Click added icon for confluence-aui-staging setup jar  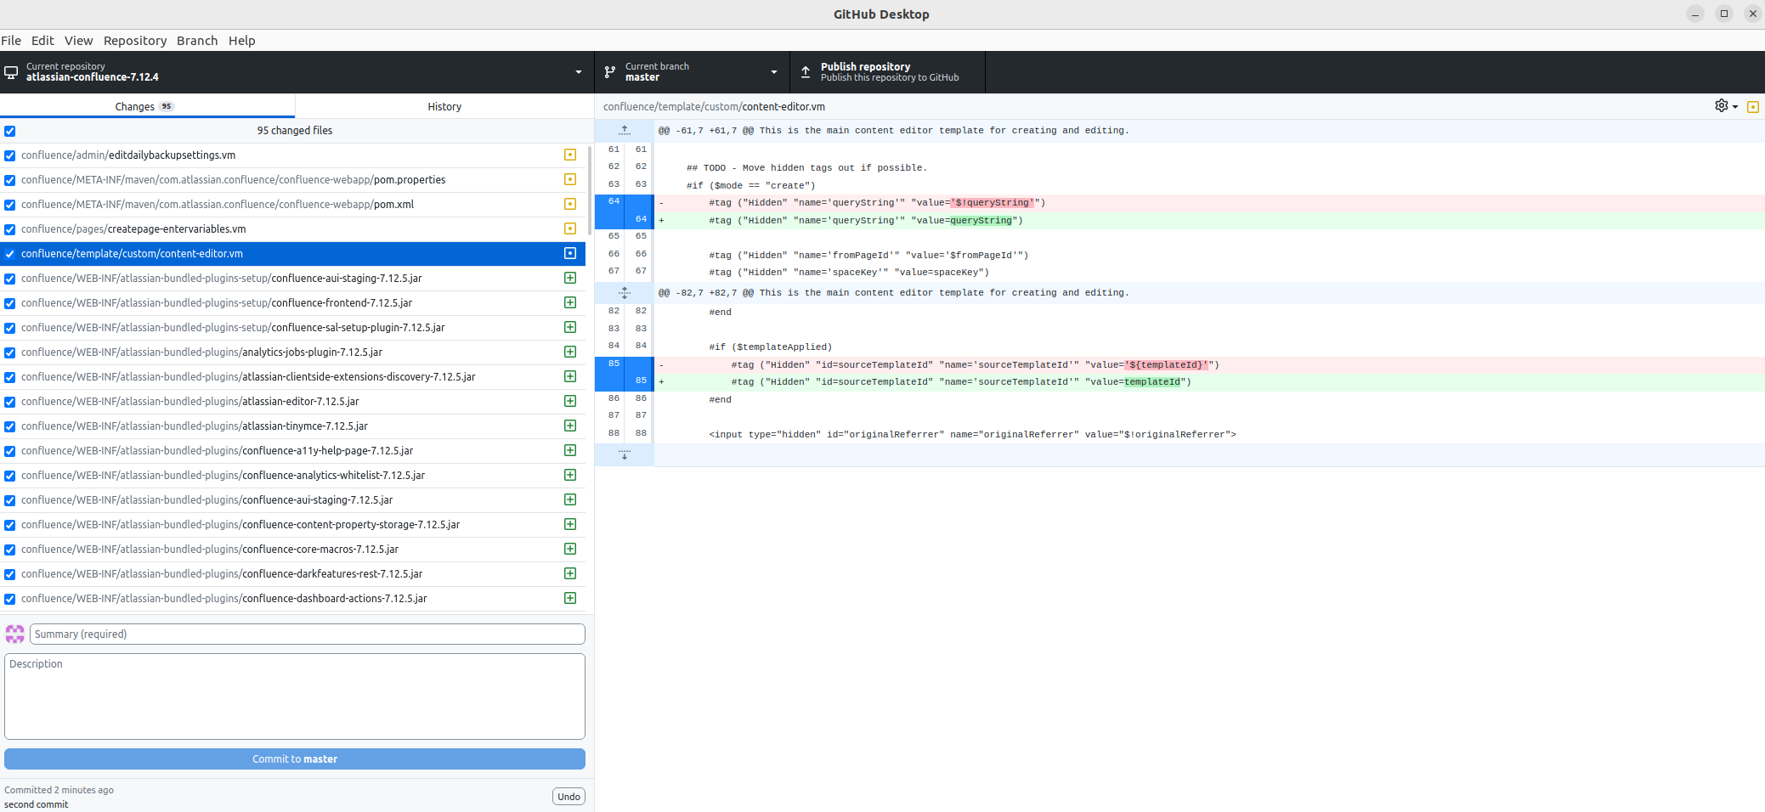point(570,278)
